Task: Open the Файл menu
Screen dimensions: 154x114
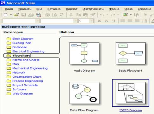Action: pos(9,9)
